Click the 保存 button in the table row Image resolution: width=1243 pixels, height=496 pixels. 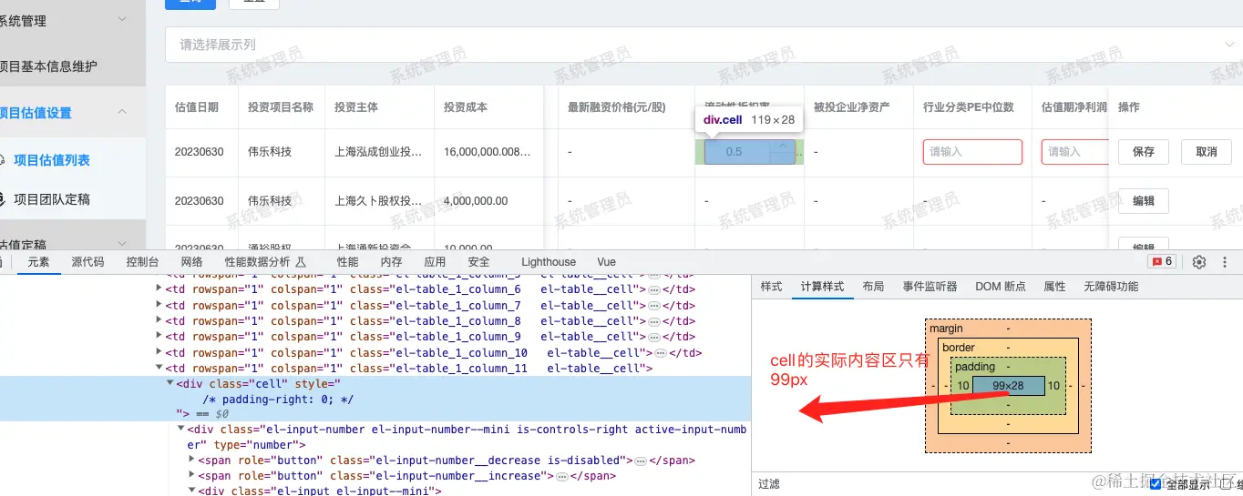(x=1144, y=152)
